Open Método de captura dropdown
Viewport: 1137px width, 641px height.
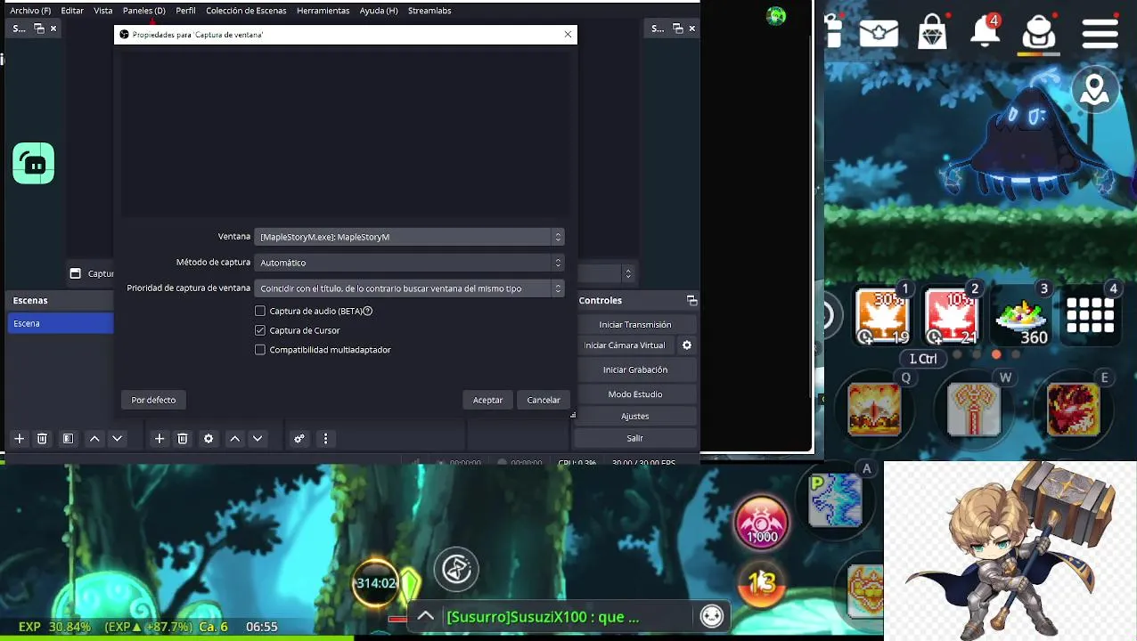409,263
